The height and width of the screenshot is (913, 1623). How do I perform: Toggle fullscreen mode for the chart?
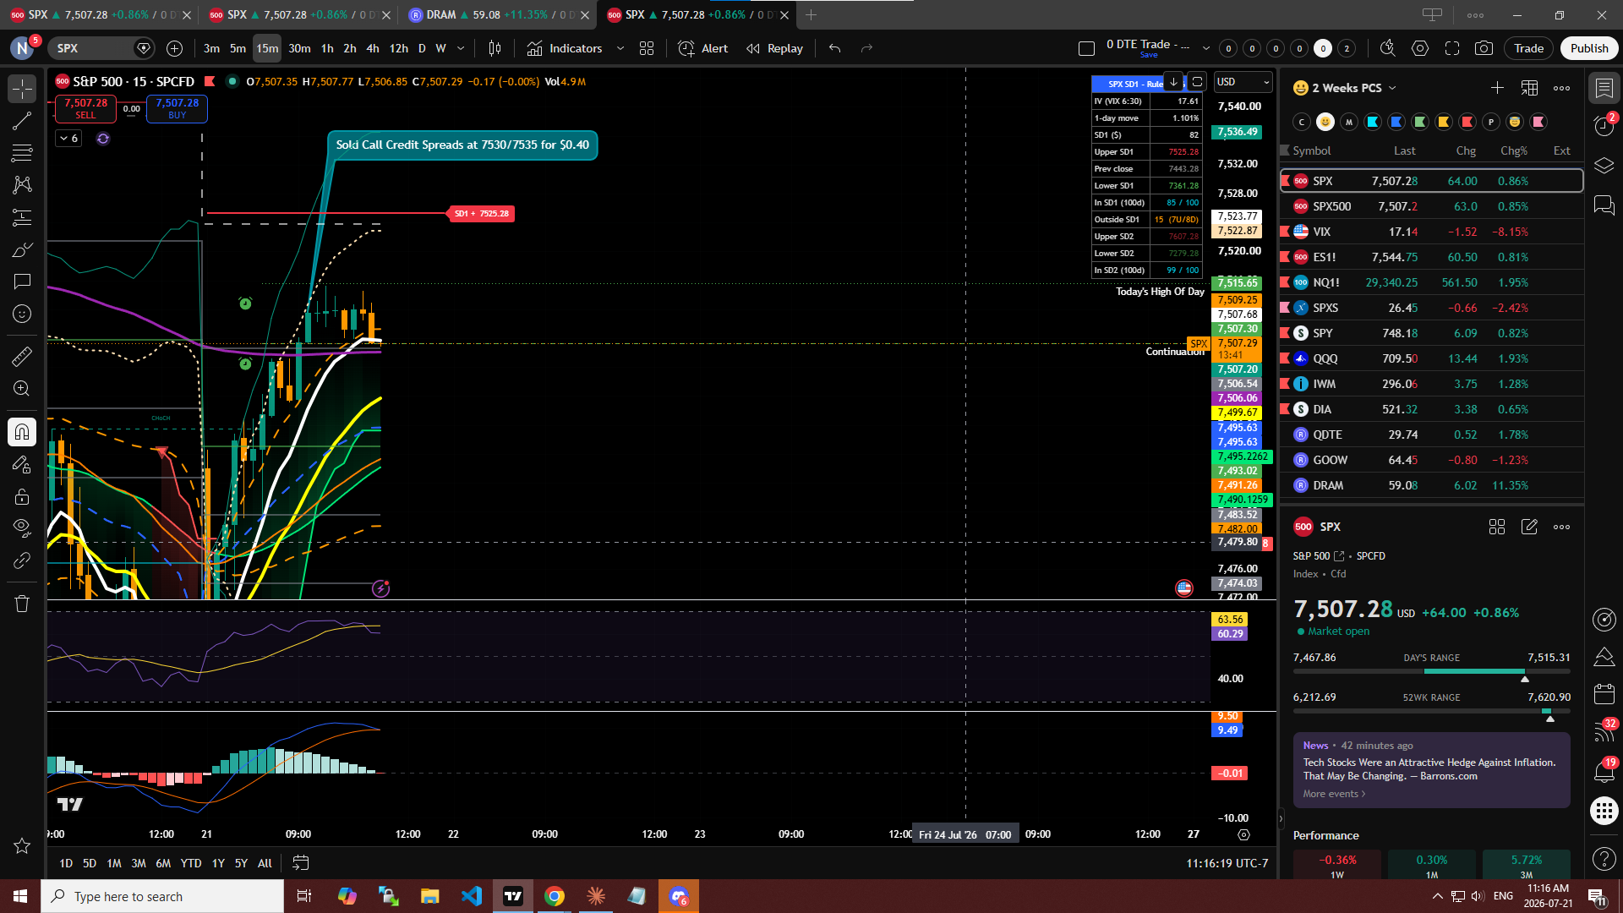(1452, 48)
